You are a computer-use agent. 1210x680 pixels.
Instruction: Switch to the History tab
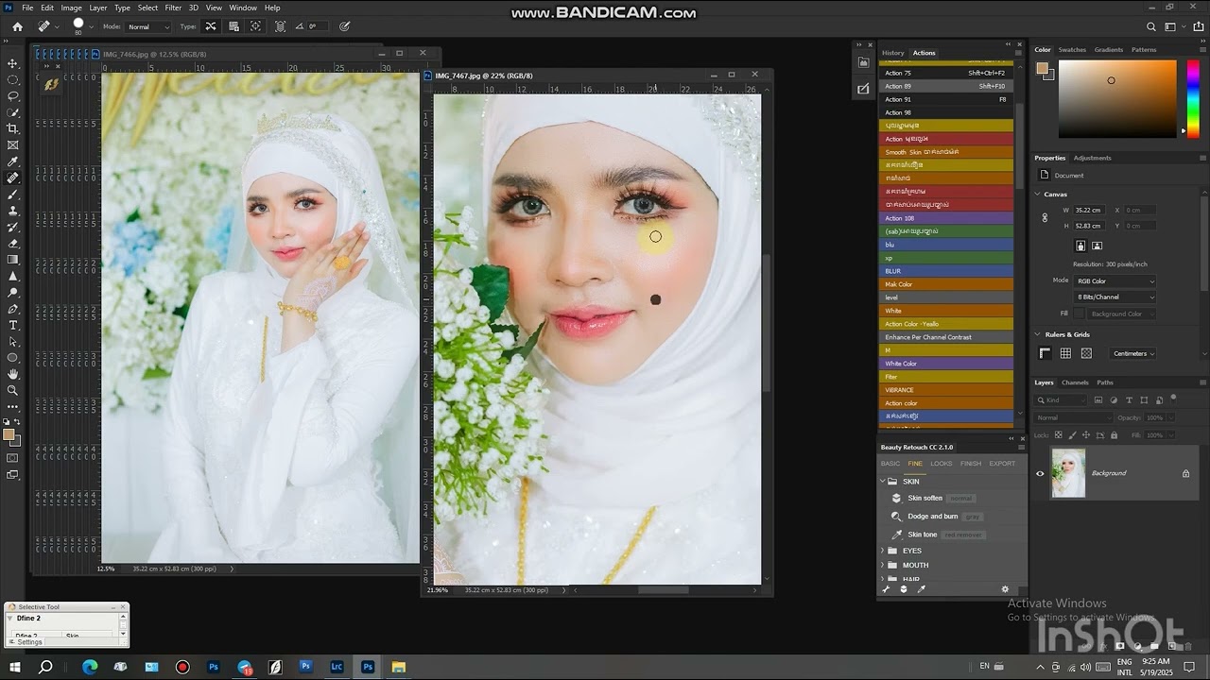click(892, 53)
